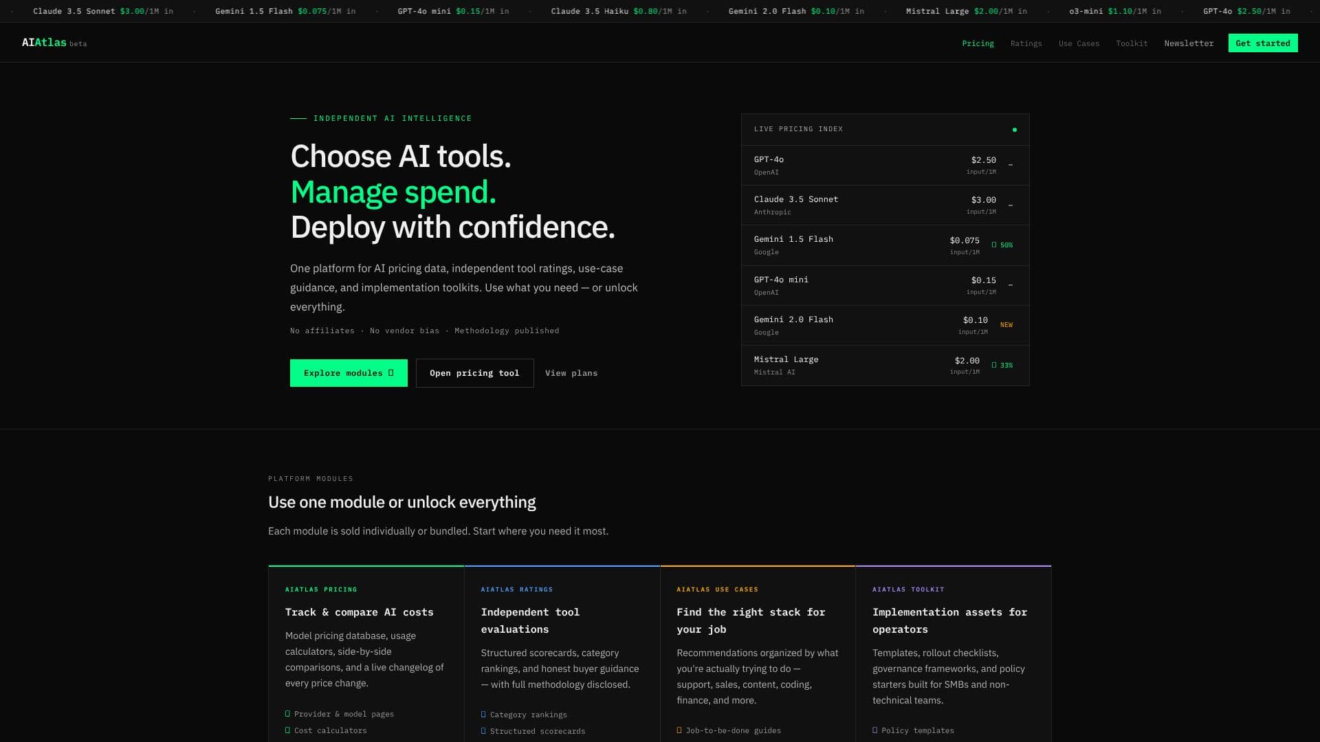Open Use Cases navigation link
This screenshot has height=742, width=1320.
(1079, 43)
